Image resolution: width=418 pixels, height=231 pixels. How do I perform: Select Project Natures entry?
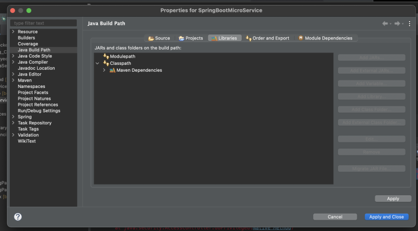tap(35, 98)
